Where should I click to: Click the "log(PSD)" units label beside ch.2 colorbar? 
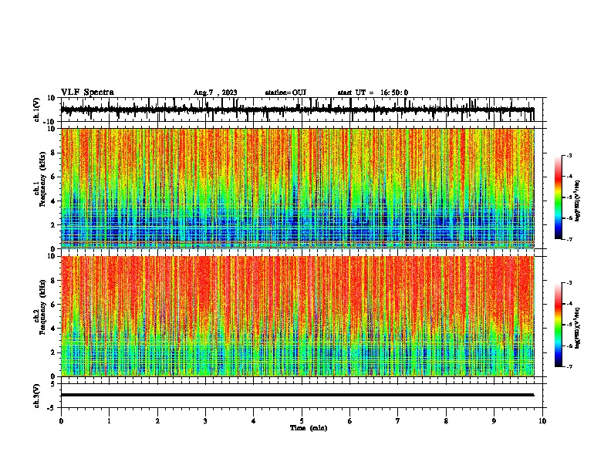[x=577, y=329]
